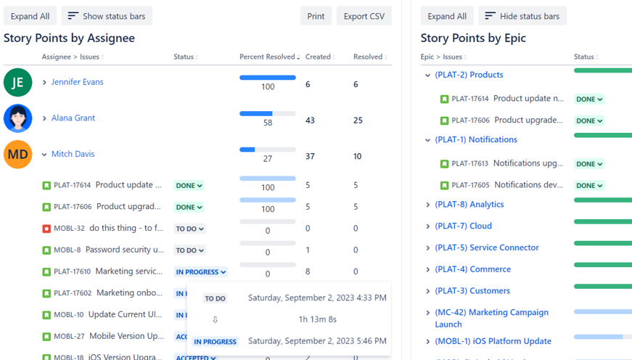Open the IN PROGRESS status dropdown for PLAT-17610
This screenshot has height=360, width=632.
coord(201,272)
